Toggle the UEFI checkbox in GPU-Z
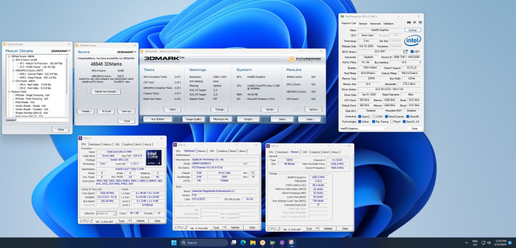The image size is (516, 248). click(412, 52)
